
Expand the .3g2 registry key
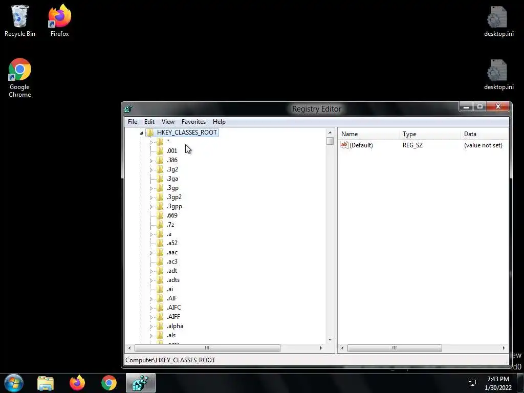point(151,170)
